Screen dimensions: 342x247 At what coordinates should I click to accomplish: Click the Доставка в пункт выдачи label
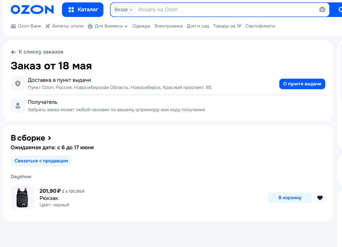(59, 80)
